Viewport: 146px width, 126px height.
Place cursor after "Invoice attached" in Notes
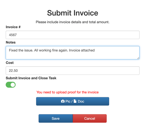click(95, 50)
